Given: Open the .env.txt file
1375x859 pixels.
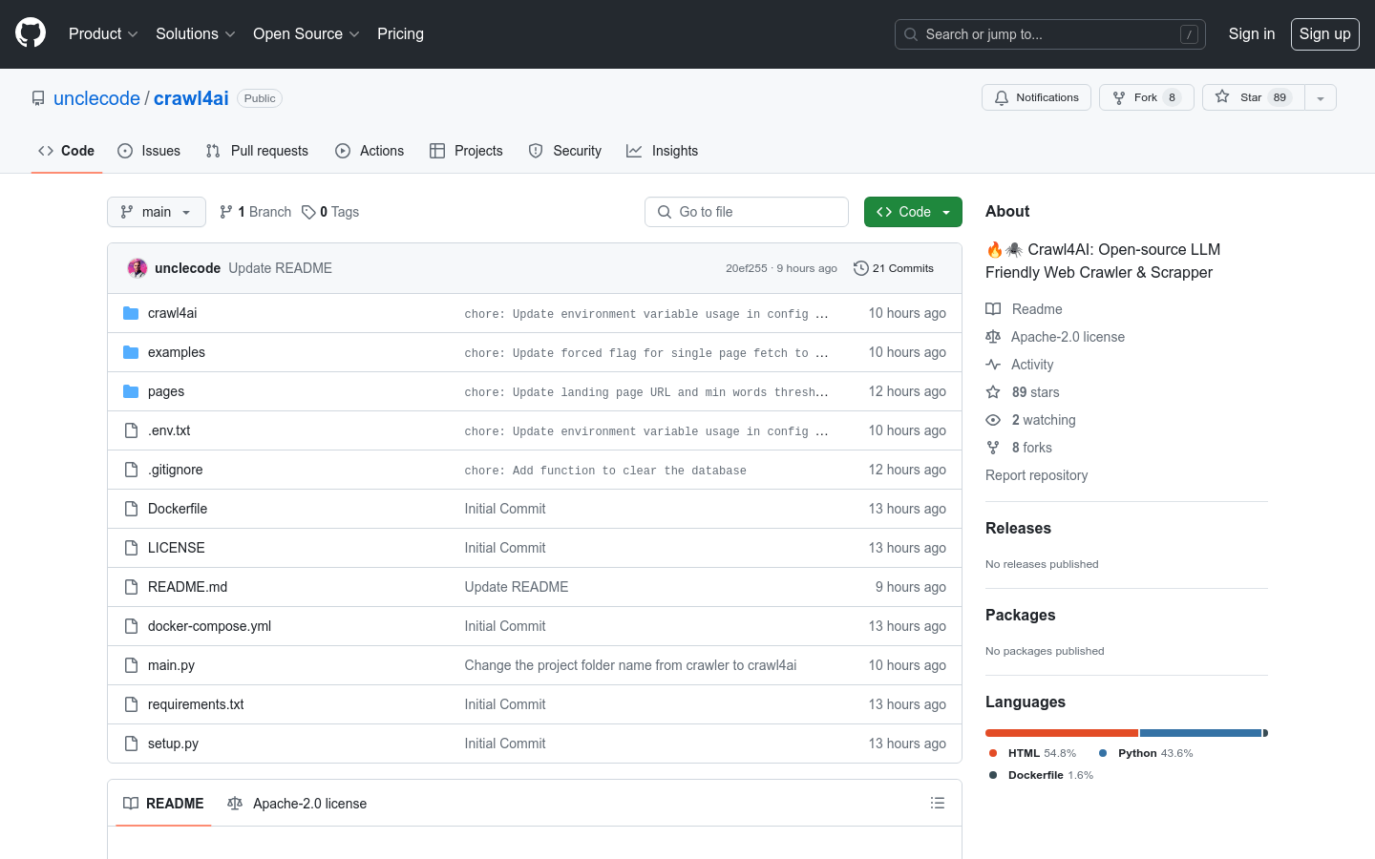Looking at the screenshot, I should tap(169, 430).
